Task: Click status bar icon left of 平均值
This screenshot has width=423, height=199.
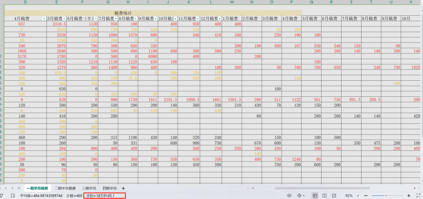Action: pos(13,195)
